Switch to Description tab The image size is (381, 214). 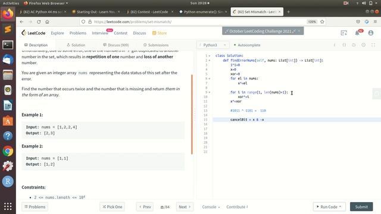point(36,45)
